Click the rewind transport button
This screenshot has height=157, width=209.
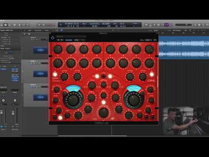(39, 25)
